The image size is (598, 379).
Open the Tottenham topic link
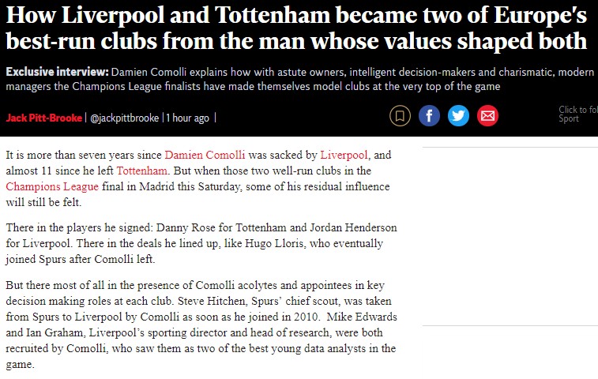click(141, 171)
